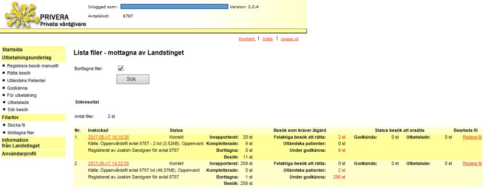Open the Hjälp link
486x191 pixels.
coord(268,39)
